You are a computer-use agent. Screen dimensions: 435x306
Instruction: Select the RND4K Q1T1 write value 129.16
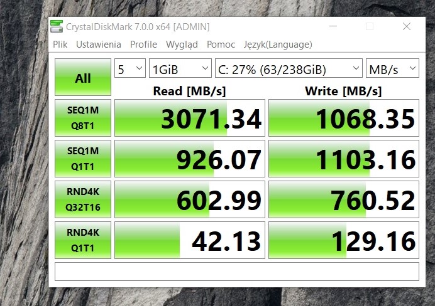point(344,240)
